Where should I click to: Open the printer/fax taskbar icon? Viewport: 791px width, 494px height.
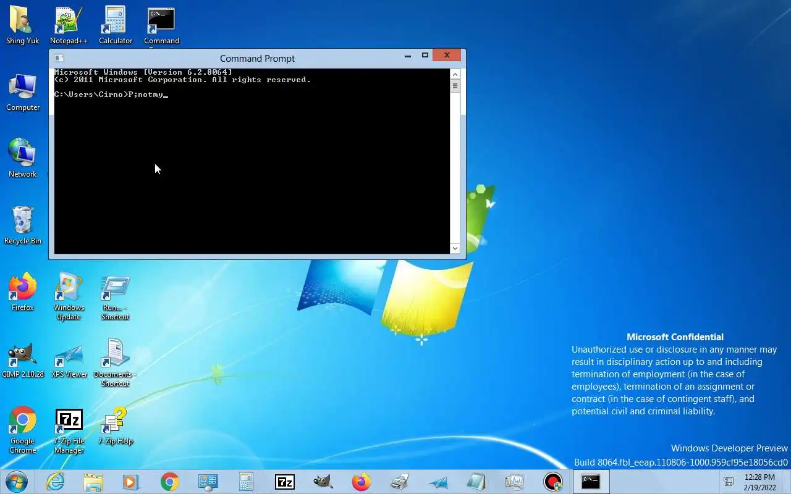(399, 482)
